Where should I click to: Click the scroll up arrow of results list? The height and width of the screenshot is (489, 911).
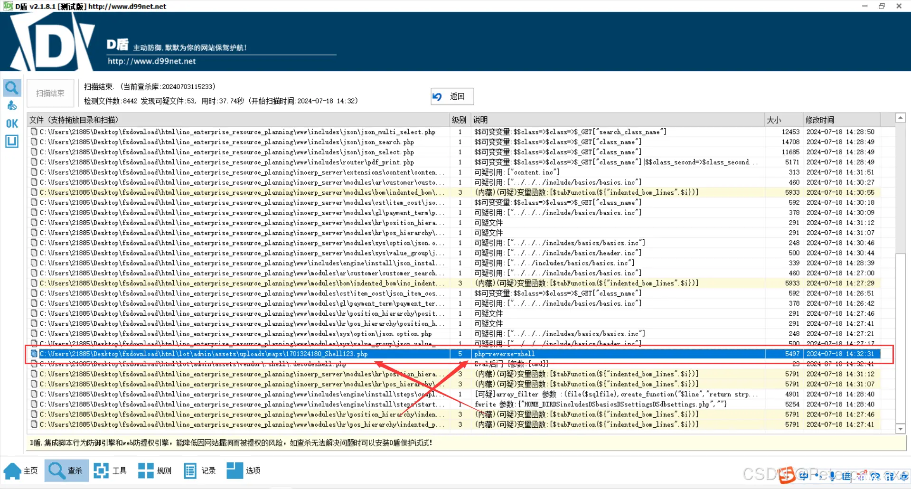coord(900,118)
